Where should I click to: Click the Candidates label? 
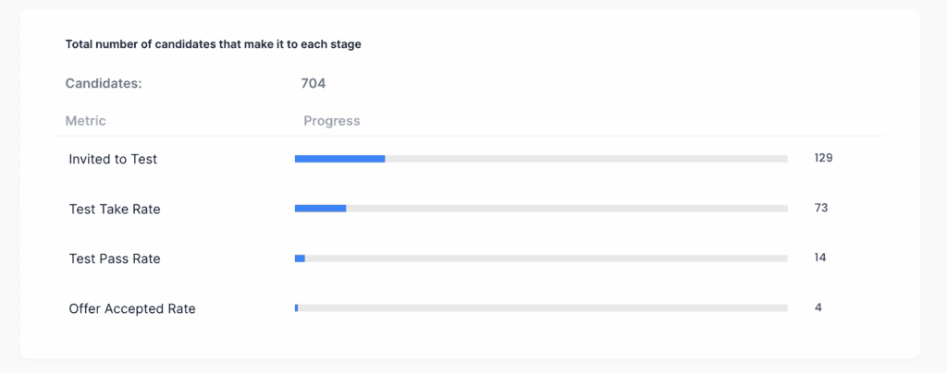tap(104, 83)
